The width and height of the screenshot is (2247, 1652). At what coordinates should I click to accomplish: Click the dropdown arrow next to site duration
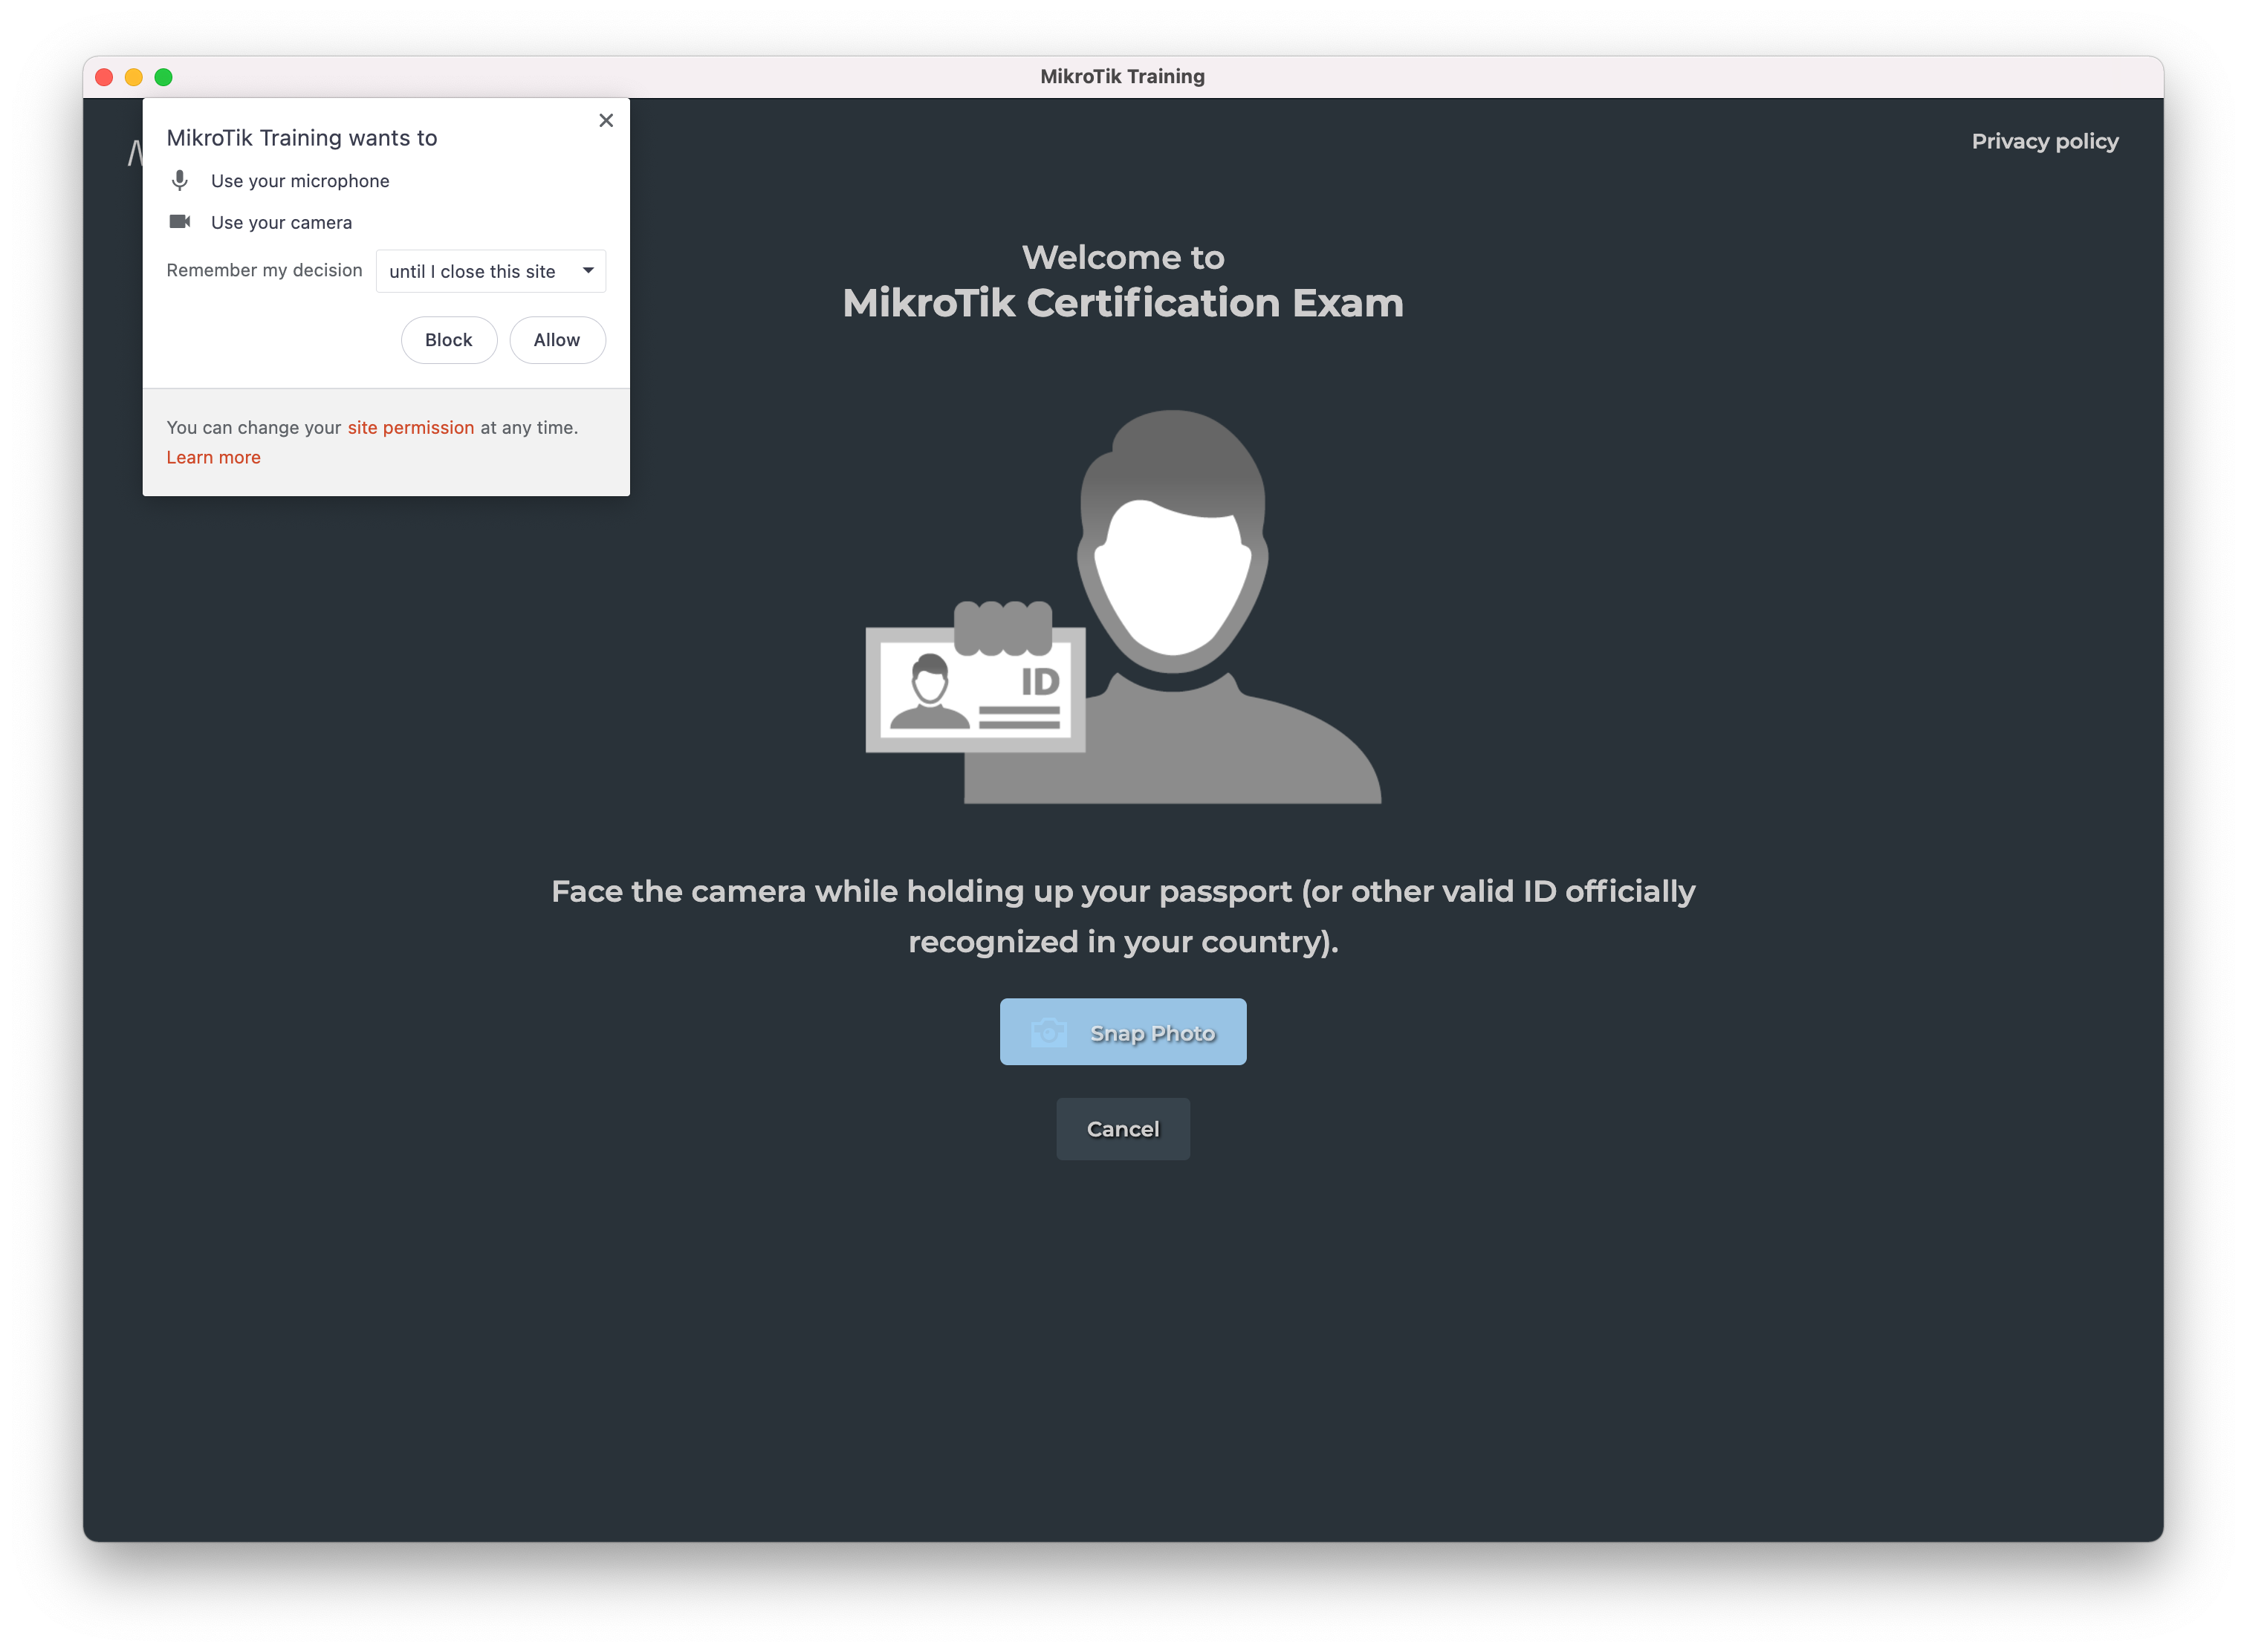pos(588,271)
